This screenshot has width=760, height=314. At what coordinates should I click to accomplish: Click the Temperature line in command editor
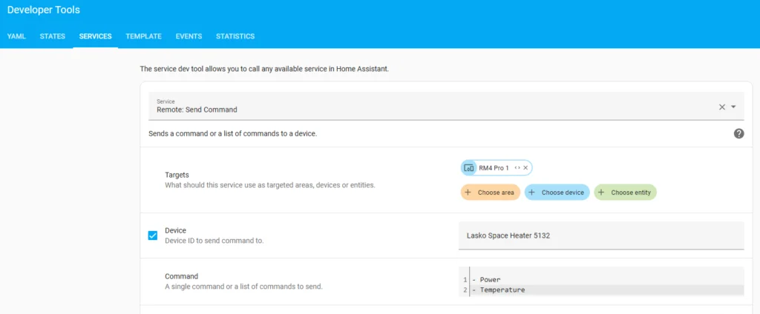coord(502,290)
